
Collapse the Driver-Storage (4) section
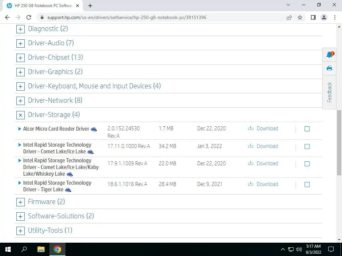pos(20,115)
